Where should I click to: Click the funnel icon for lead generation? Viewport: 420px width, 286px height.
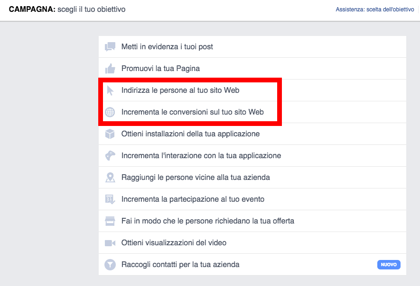pos(110,265)
